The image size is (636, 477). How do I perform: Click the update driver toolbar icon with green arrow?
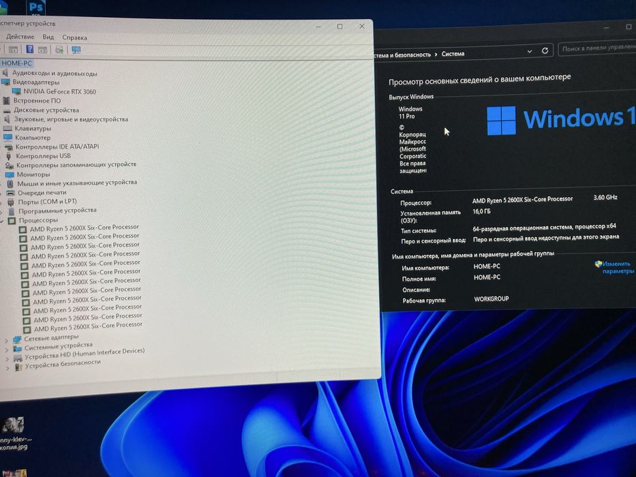click(x=59, y=50)
